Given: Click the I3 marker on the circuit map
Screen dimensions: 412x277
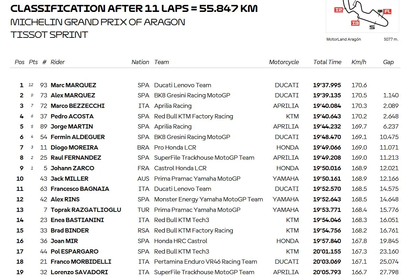Looking at the screenshot, I should point(355,23).
